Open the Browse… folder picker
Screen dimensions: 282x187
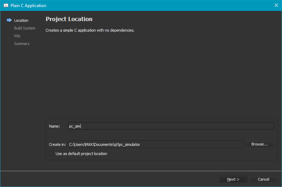[x=260, y=144]
